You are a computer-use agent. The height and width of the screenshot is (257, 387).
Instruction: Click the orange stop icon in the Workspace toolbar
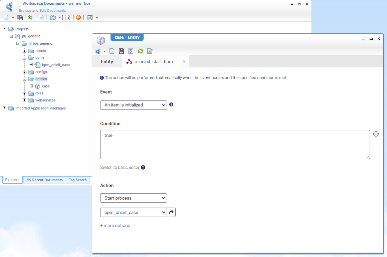pyautogui.click(x=78, y=17)
